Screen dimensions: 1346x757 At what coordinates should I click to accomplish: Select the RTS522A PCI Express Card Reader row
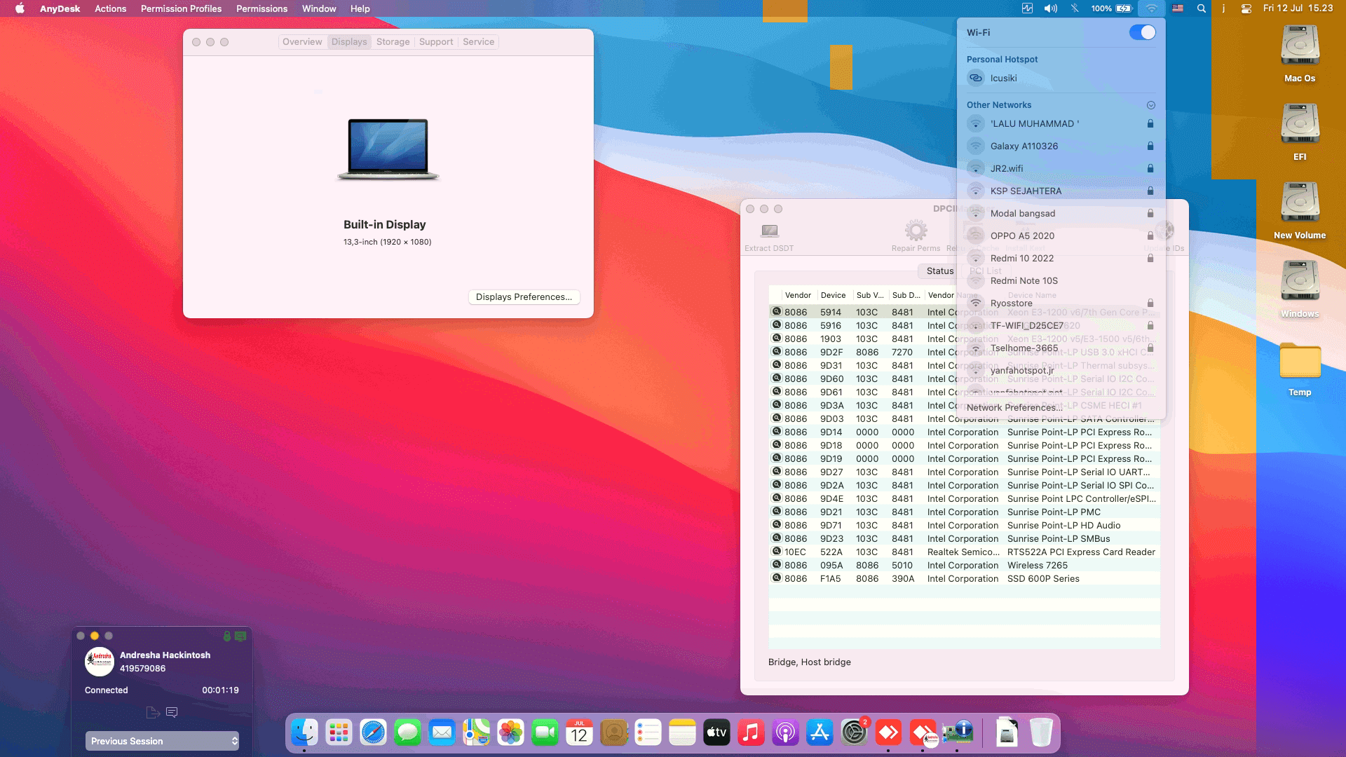click(x=964, y=552)
